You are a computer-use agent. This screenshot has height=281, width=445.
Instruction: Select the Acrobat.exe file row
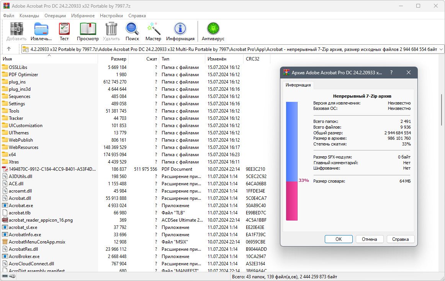(21, 206)
